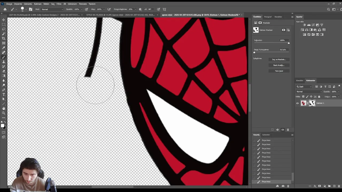
Task: Click the Renk Aralığı button
Action: tap(279, 65)
